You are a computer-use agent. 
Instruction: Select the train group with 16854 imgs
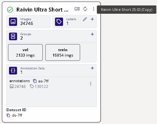[63, 52]
